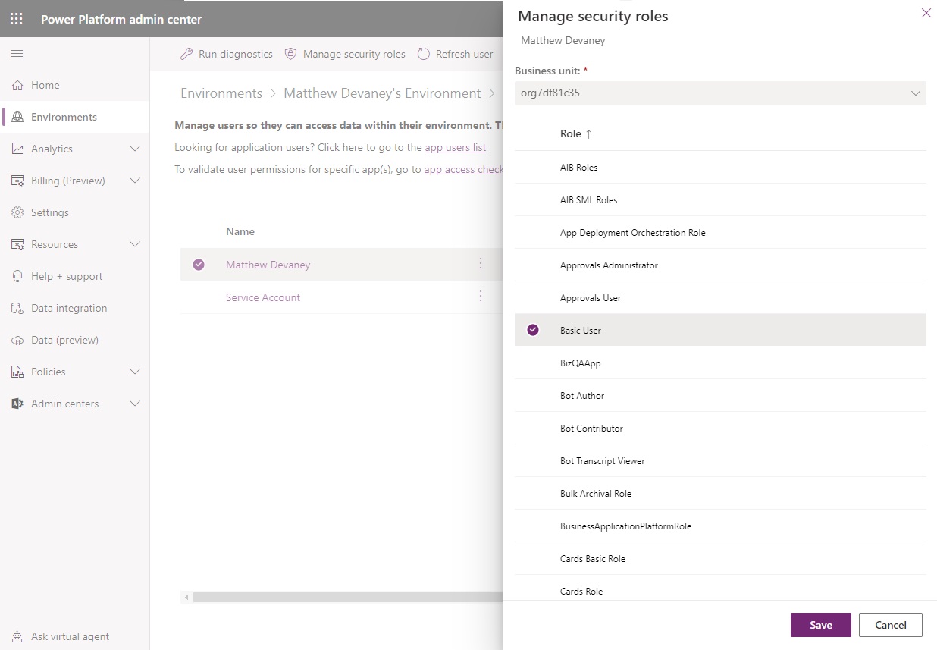
Task: Click the Refresh user icon
Action: point(424,55)
